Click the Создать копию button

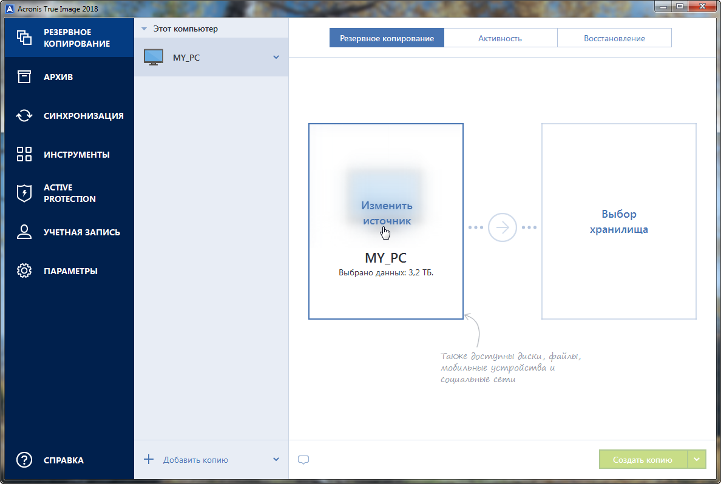point(643,459)
